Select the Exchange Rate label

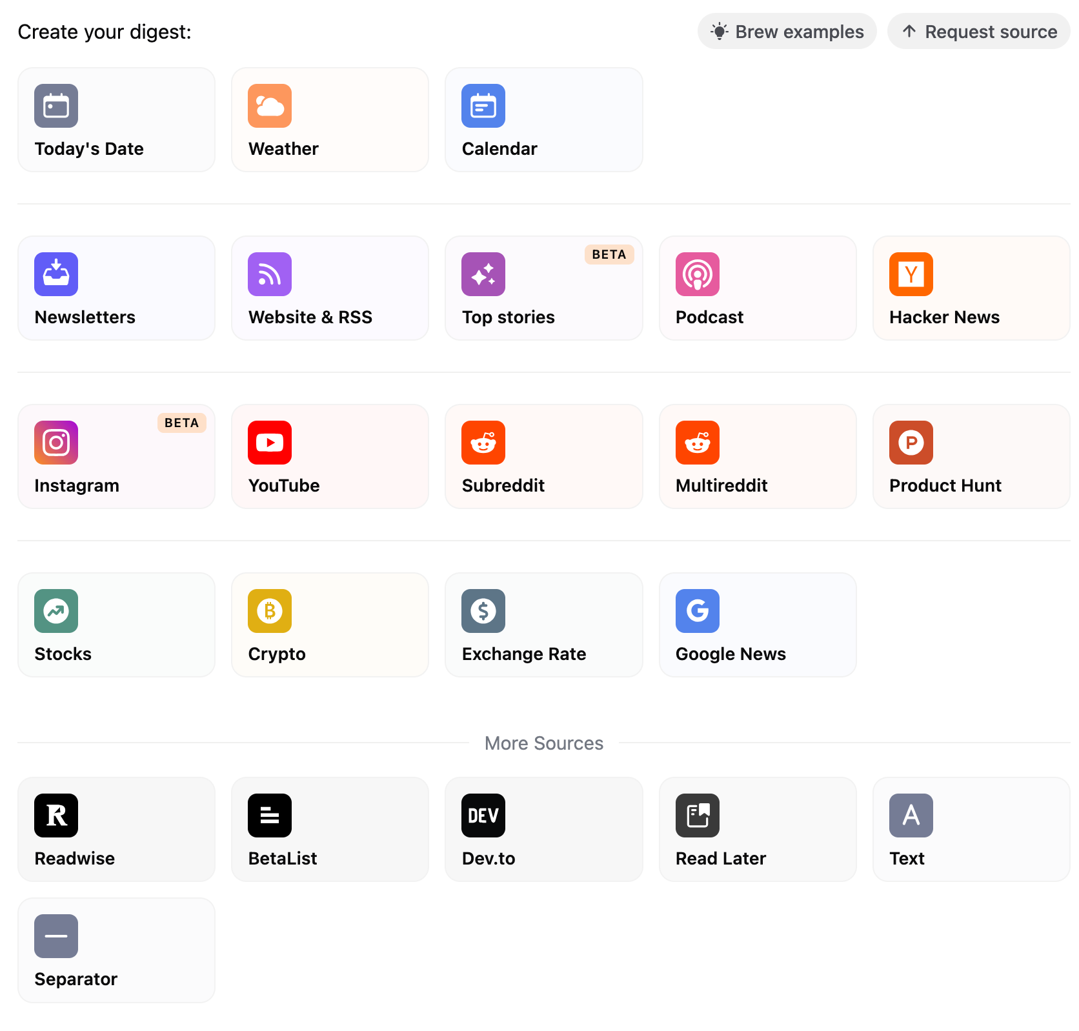(524, 654)
